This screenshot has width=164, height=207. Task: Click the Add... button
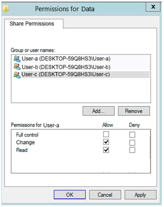99,111
